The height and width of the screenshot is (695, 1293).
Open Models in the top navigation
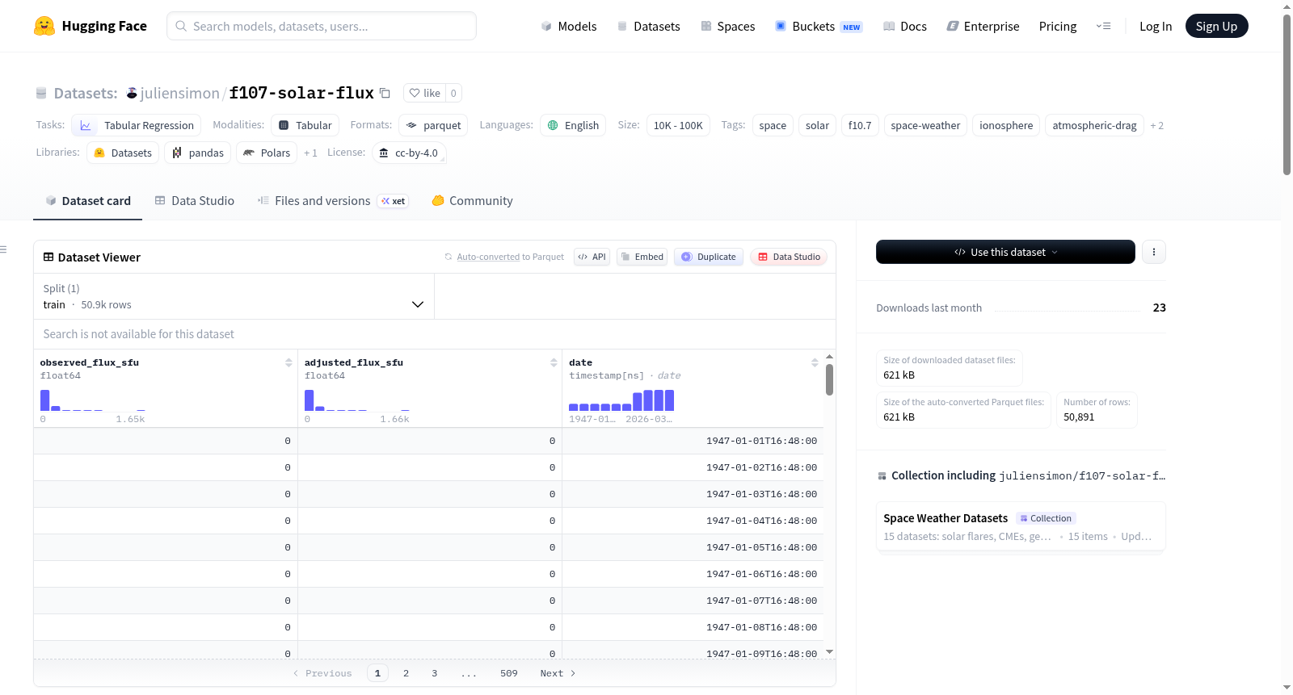click(569, 26)
